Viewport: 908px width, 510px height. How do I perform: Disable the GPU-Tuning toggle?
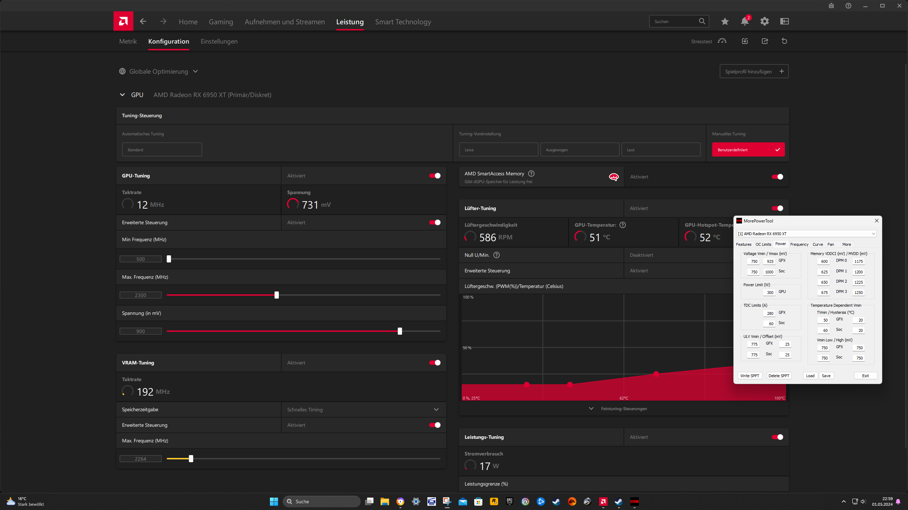tap(434, 176)
